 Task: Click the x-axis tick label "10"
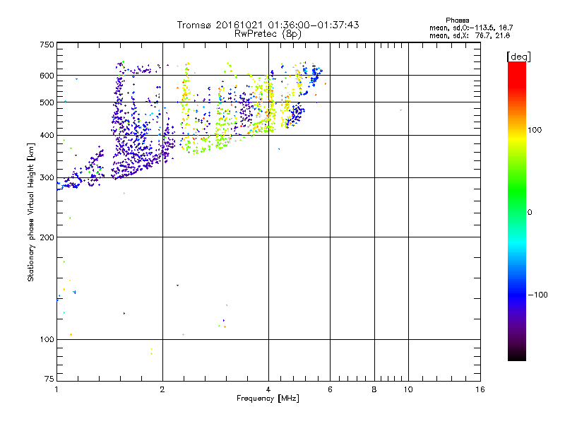[x=408, y=389]
